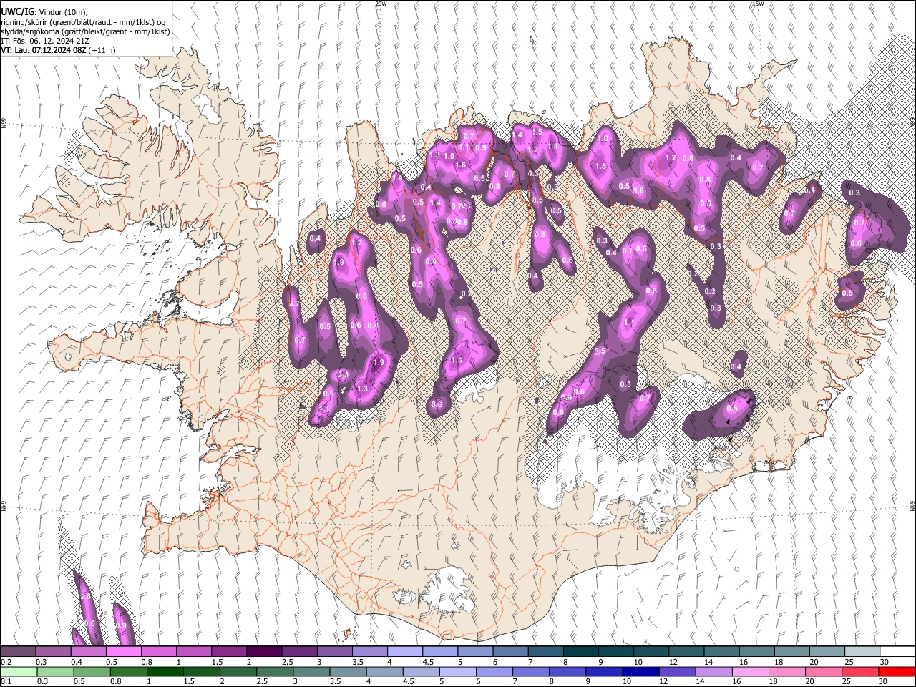This screenshot has width=916, height=687.
Task: Pick the light pink 16–18 swatch in the lower legend
Action: point(751,672)
